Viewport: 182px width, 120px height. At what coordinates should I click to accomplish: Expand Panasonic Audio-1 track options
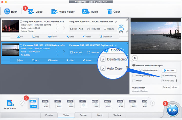click(x=57, y=52)
